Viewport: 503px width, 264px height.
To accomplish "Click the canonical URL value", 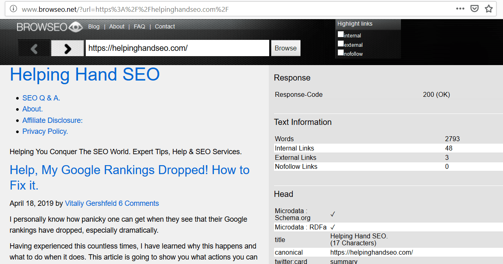I will 372,252.
